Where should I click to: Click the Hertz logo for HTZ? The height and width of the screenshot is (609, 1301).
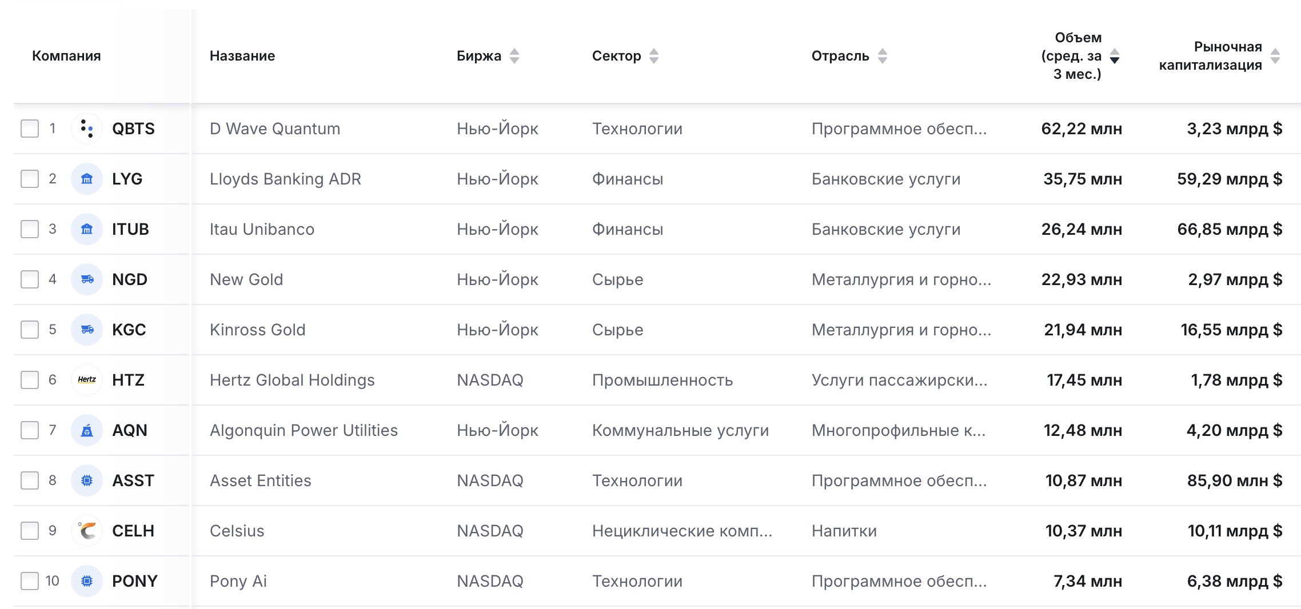(x=87, y=380)
